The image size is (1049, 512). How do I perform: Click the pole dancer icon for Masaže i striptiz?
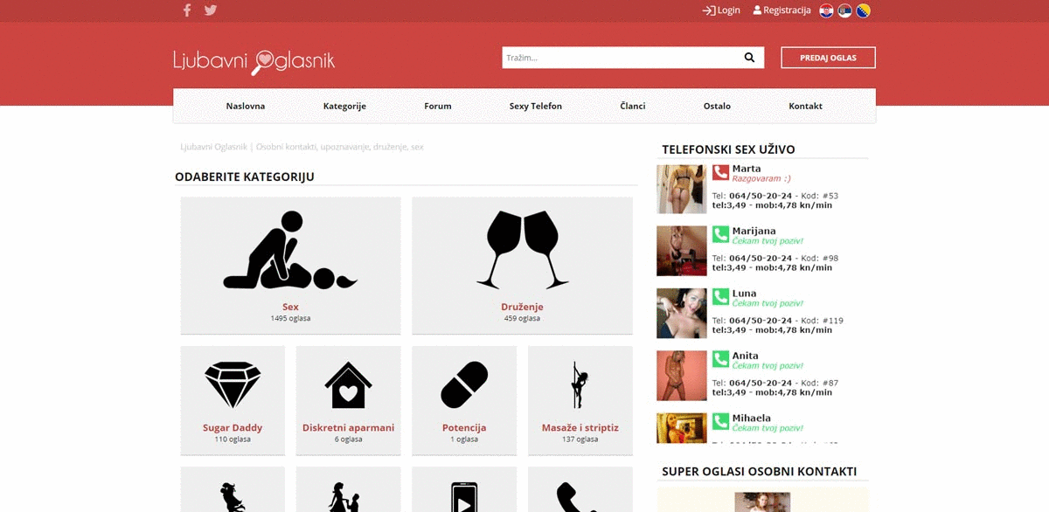tap(580, 384)
